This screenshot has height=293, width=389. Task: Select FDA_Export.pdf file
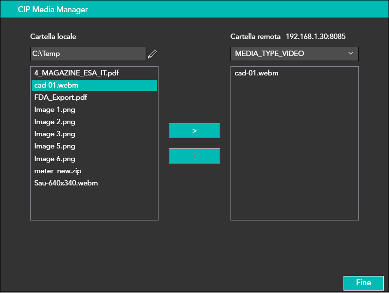point(60,97)
